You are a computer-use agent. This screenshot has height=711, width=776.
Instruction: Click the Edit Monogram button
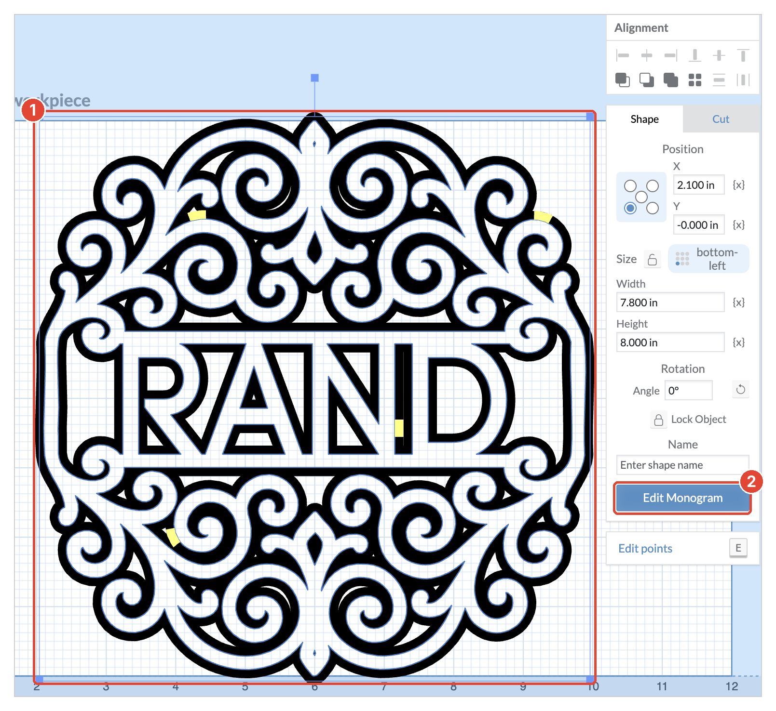click(682, 498)
